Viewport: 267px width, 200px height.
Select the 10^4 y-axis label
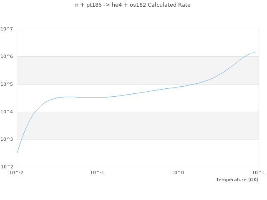7,112
